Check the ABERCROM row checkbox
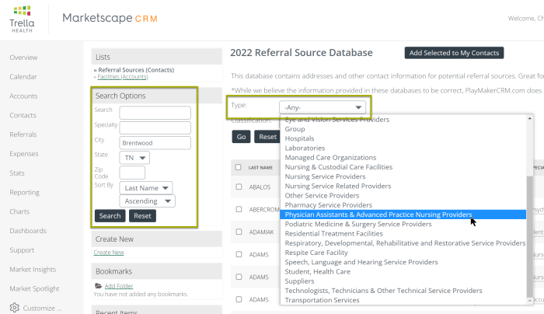544x314 pixels. [239, 209]
